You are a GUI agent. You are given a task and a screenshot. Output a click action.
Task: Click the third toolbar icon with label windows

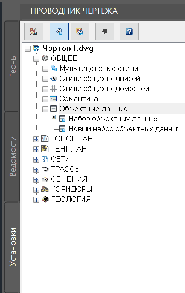pos(80,32)
